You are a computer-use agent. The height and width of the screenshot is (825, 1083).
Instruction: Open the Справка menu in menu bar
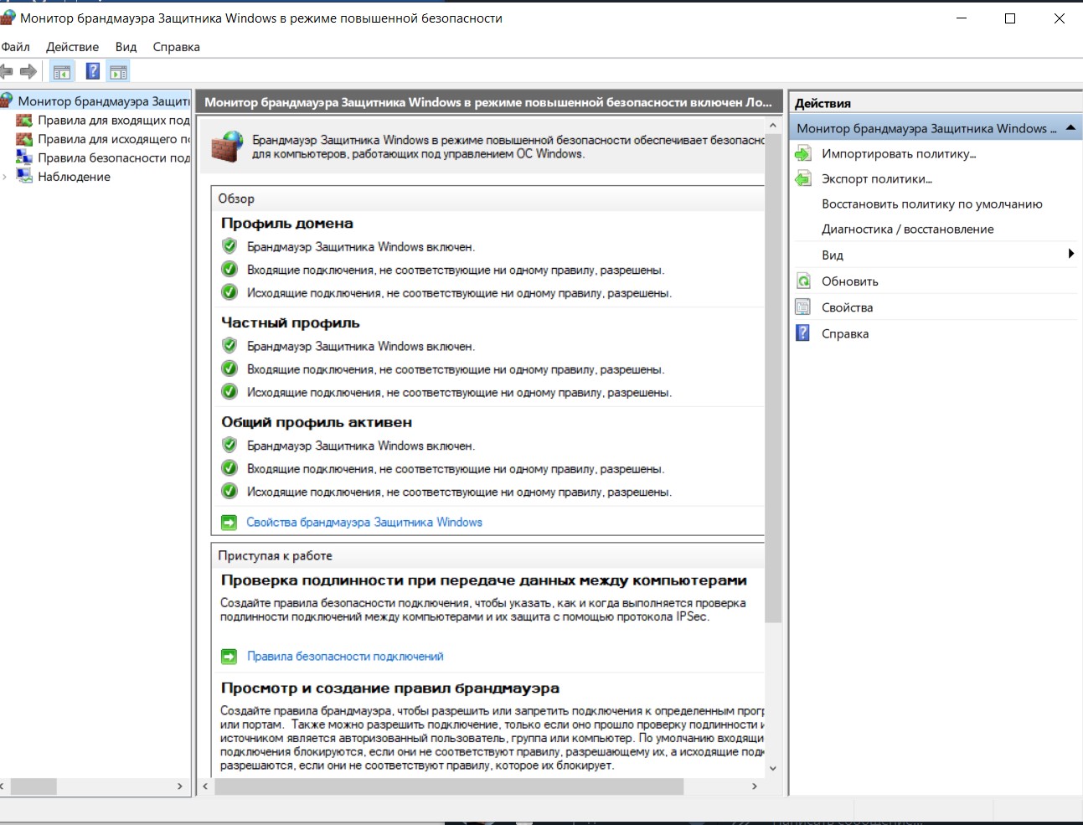176,47
